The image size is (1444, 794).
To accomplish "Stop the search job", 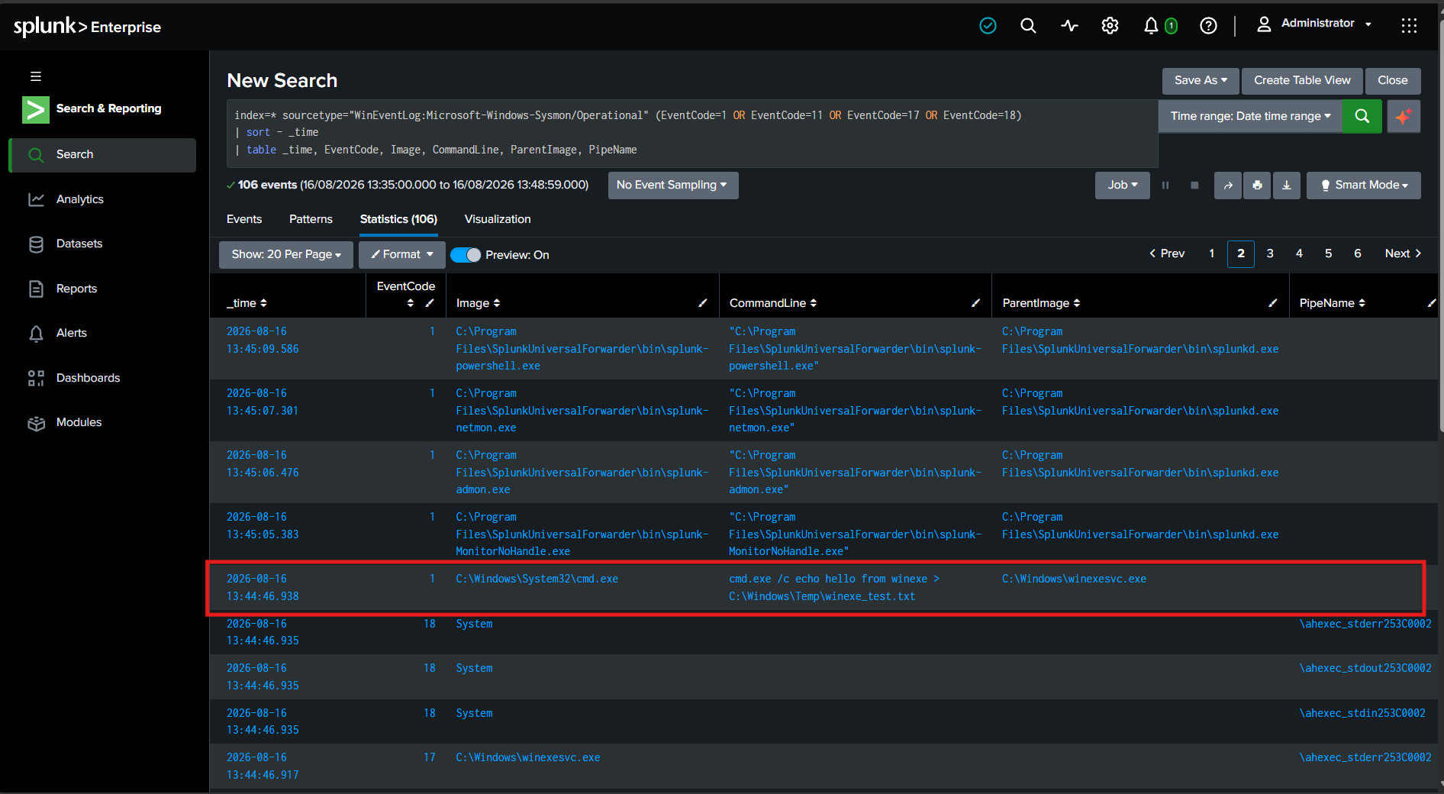I will pyautogui.click(x=1194, y=186).
